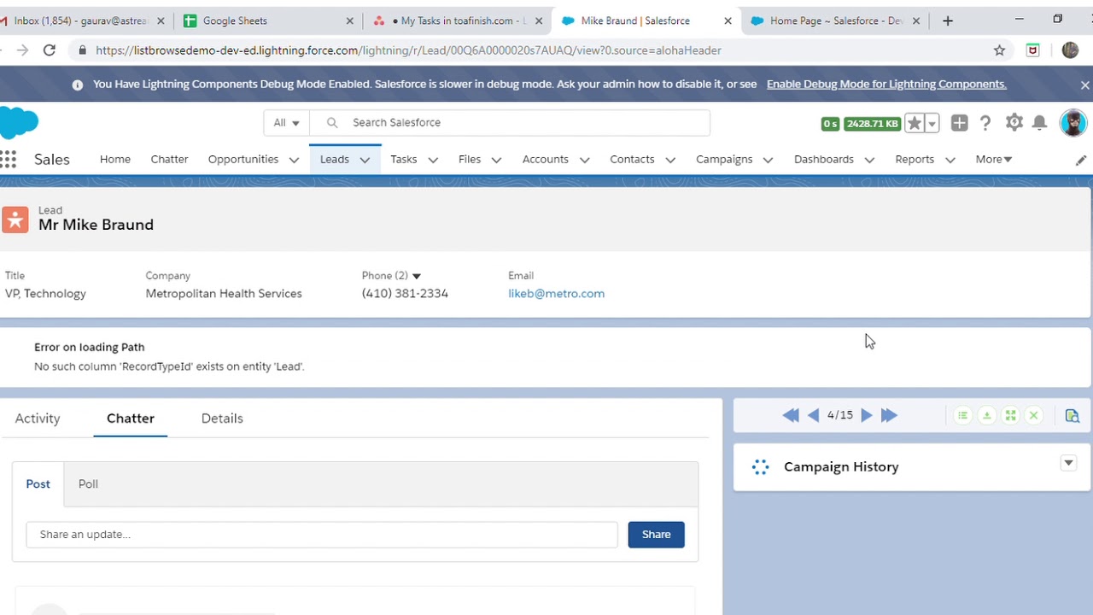
Task: Expand the Accounts nav dropdown chevron
Action: (x=585, y=160)
